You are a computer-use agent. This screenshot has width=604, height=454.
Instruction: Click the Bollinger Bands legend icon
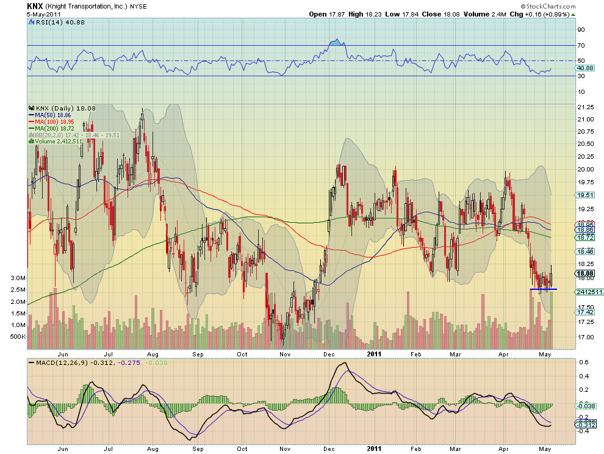tap(32, 135)
